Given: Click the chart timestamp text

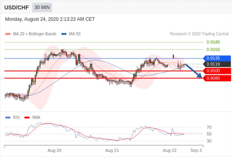Looking at the screenshot, I should point(50,19).
